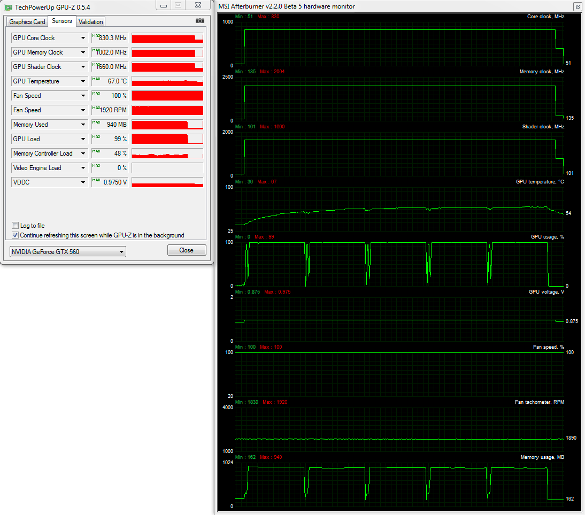Image resolution: width=585 pixels, height=515 pixels.
Task: Click the GPU-Z Close button
Action: tap(187, 250)
